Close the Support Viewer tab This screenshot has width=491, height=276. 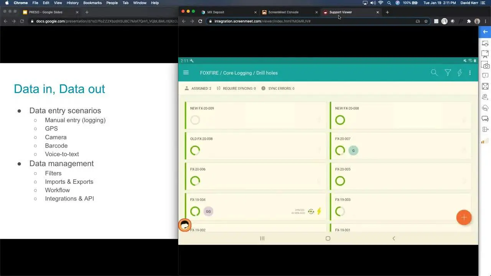point(377,12)
